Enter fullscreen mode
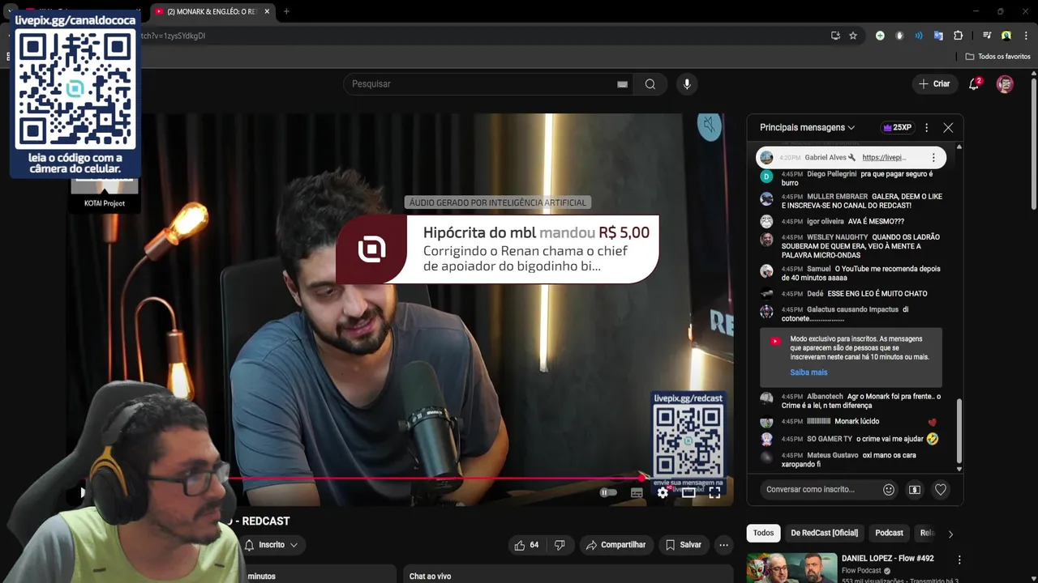Viewport: 1038px width, 583px height. (x=714, y=492)
